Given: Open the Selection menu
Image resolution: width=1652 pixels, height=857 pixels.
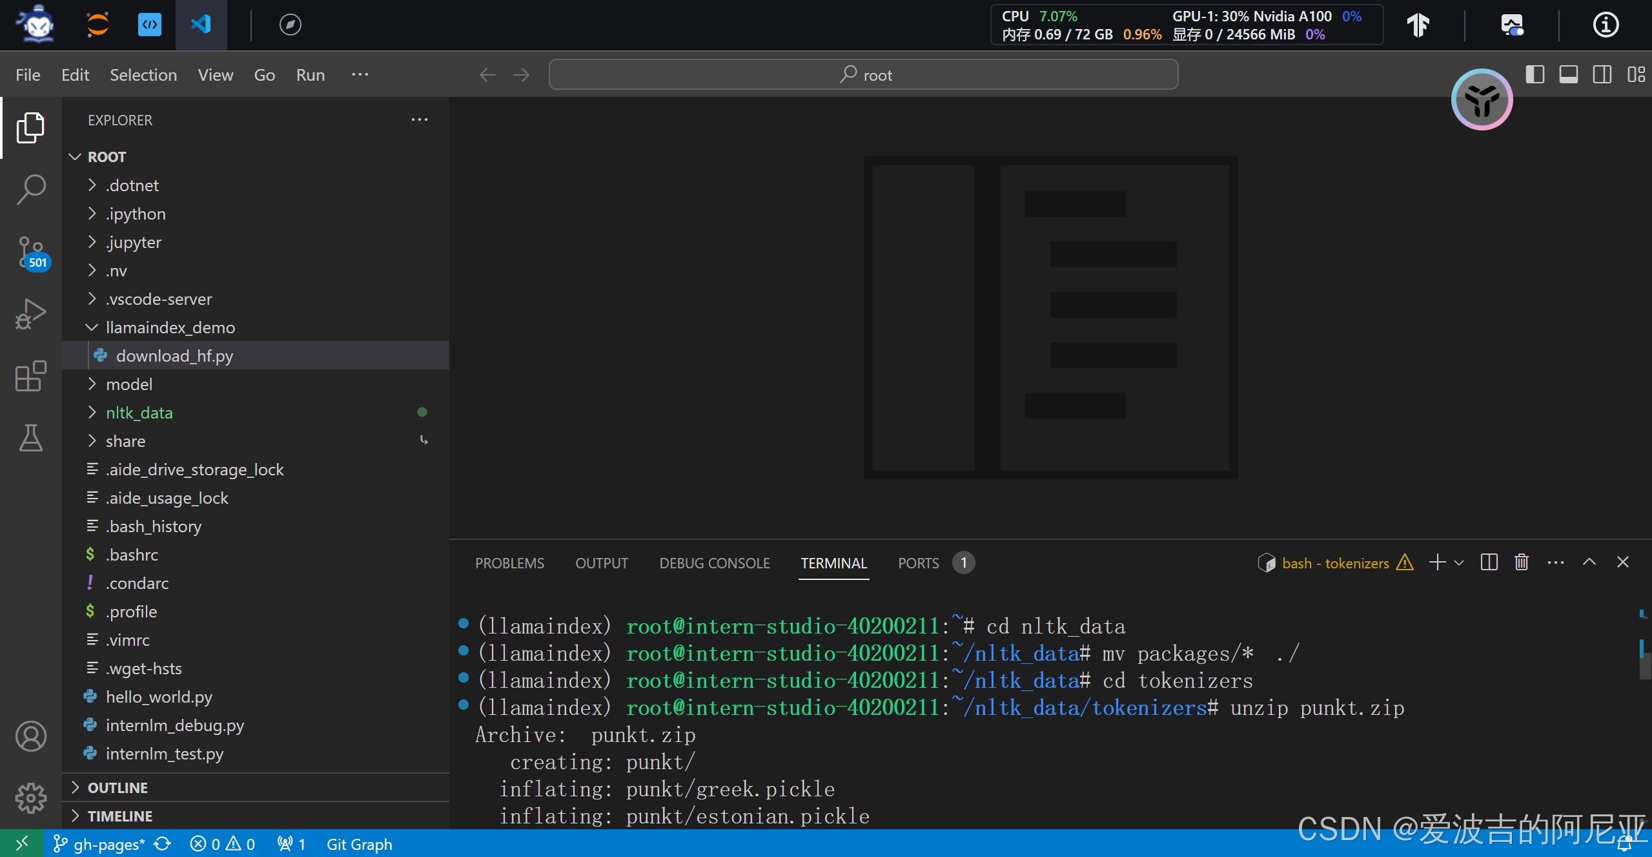Looking at the screenshot, I should (x=143, y=75).
